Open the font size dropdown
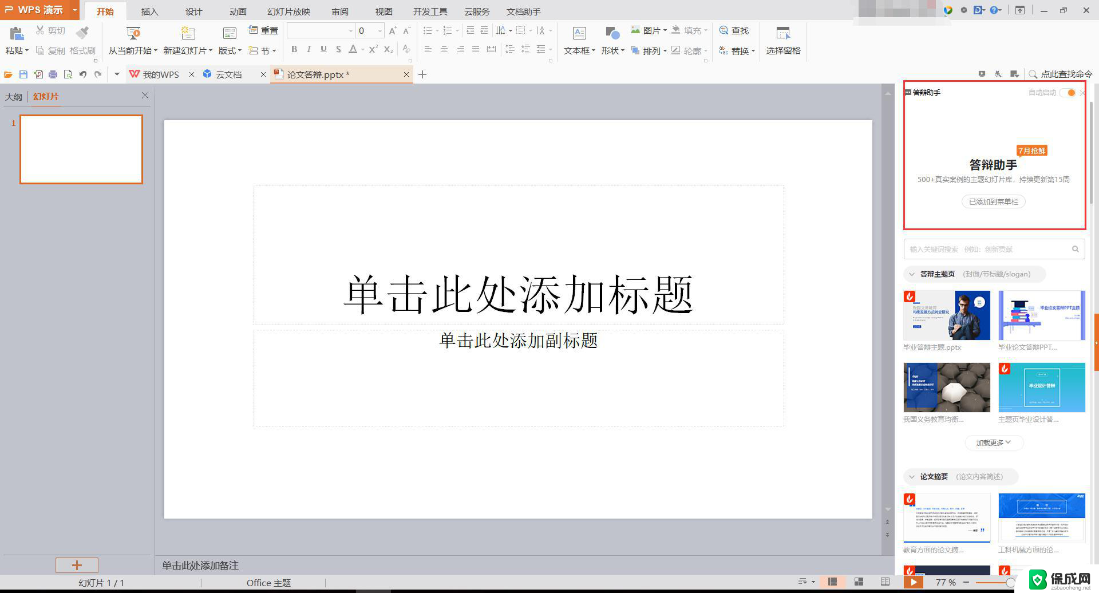Image resolution: width=1099 pixels, height=593 pixels. coord(379,31)
